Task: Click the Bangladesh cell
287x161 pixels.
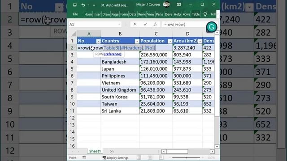Action: tap(120, 62)
